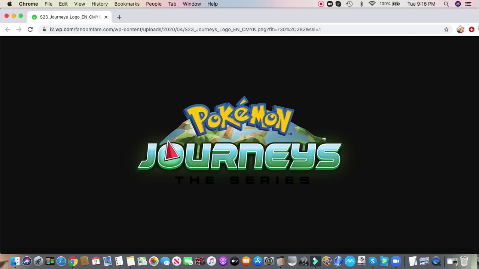Open the App Store in Dock

[257, 261]
